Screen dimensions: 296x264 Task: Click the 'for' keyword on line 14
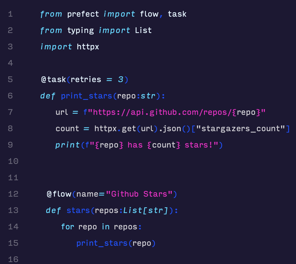67,227
